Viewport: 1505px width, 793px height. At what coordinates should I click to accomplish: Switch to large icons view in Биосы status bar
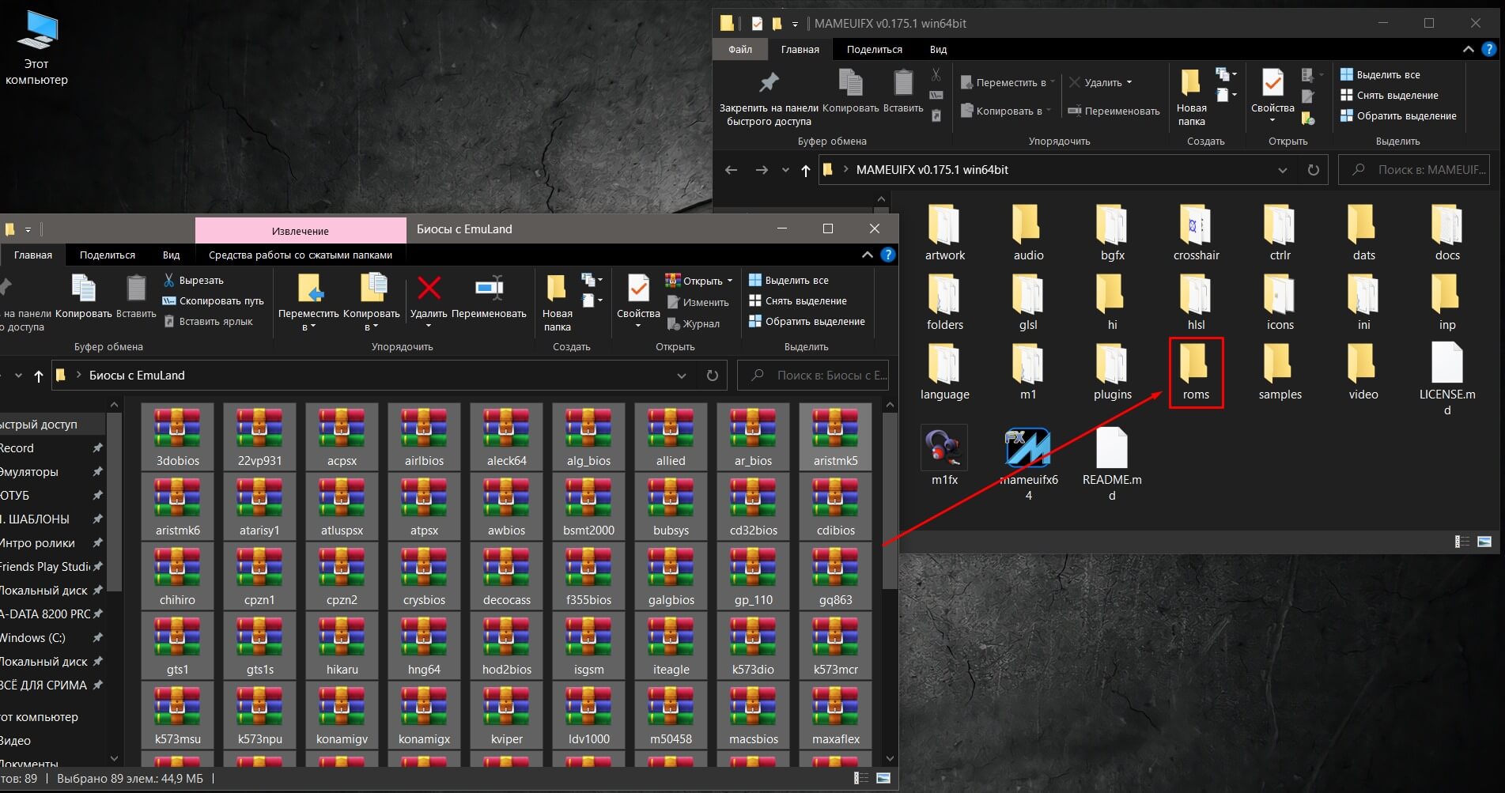point(883,778)
